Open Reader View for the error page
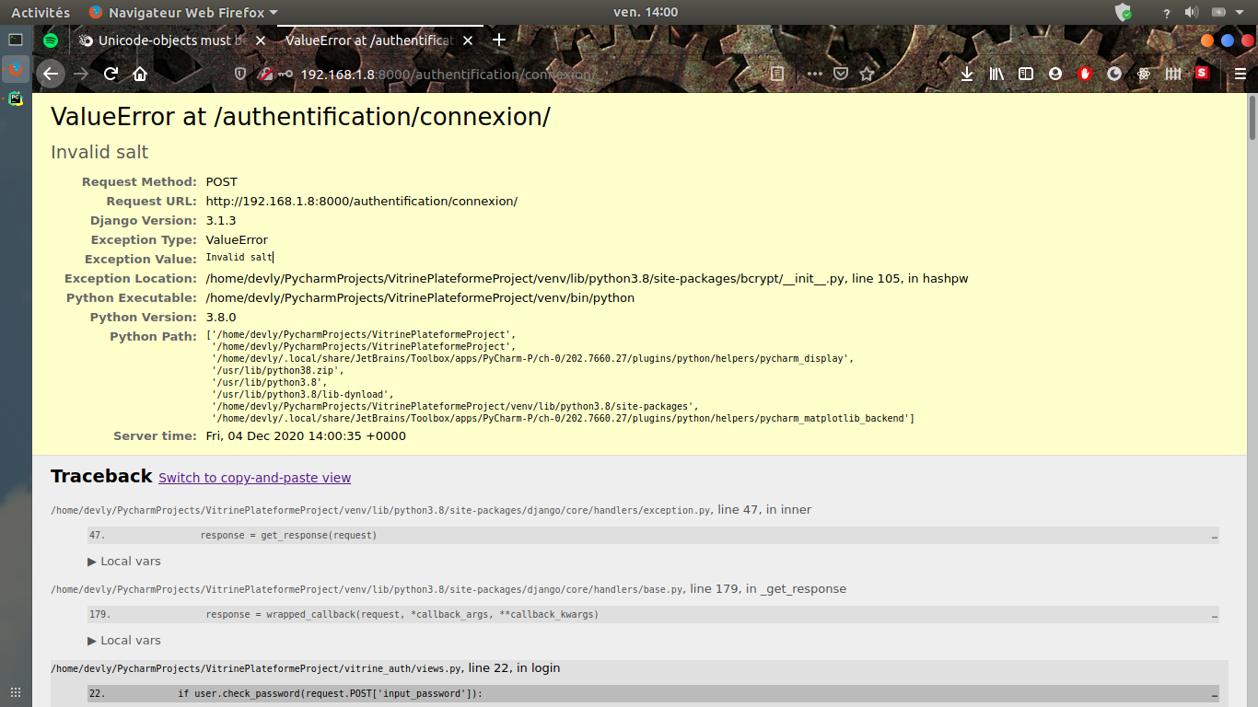 [776, 74]
